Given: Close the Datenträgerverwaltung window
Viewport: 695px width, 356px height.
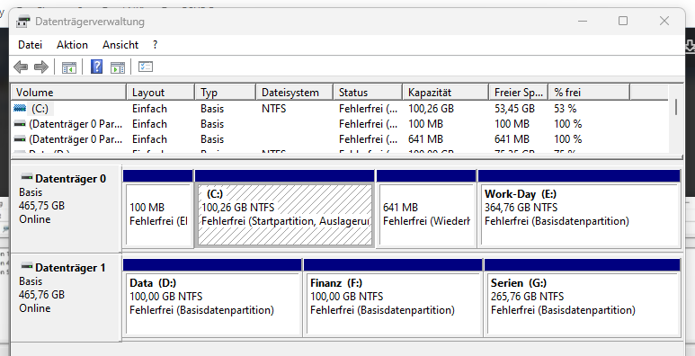Looking at the screenshot, I should [x=664, y=21].
